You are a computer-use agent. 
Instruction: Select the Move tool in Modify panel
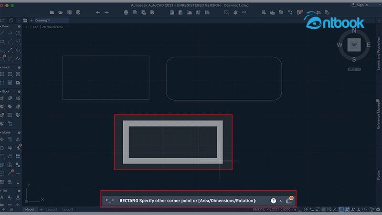[2, 139]
